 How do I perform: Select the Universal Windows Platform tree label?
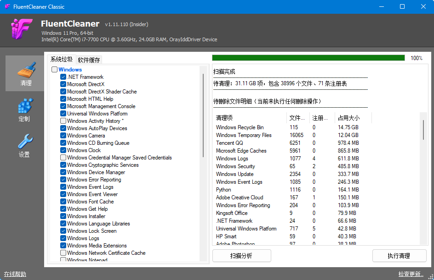[97, 114]
